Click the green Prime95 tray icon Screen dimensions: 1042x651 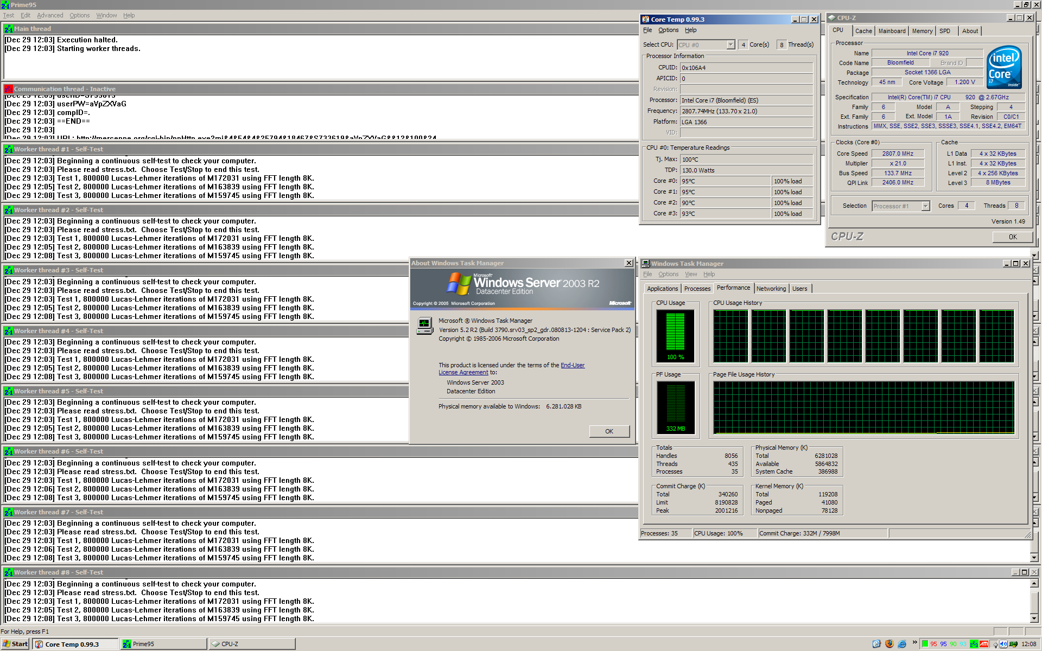(974, 644)
